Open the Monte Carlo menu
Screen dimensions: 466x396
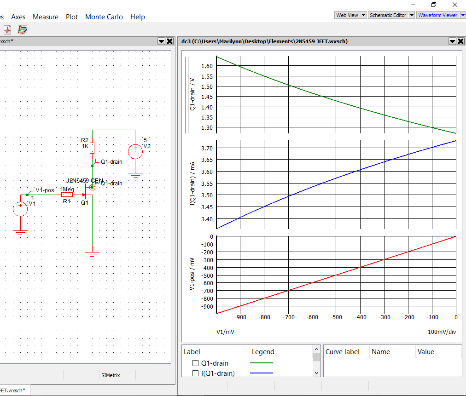point(104,17)
